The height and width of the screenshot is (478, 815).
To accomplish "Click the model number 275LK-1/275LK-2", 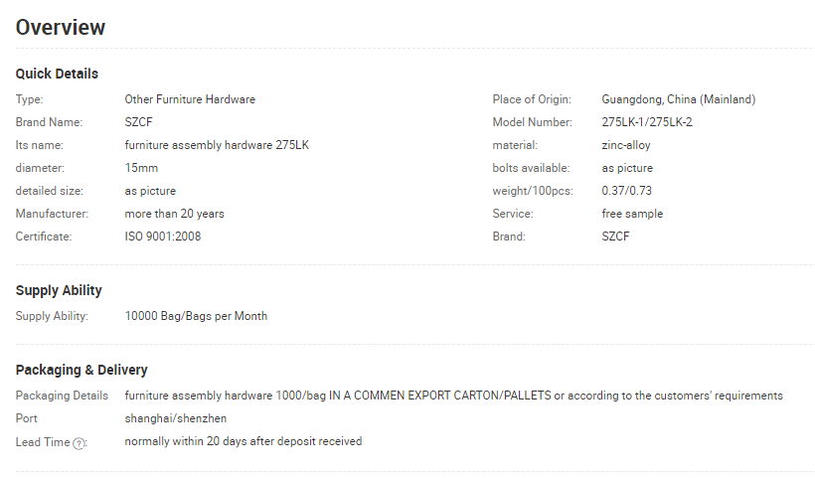I will [647, 122].
